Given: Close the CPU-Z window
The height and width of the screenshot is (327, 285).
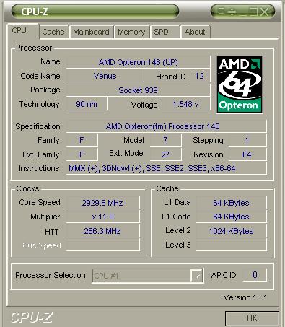Looking at the screenshot, I should click(265, 12).
